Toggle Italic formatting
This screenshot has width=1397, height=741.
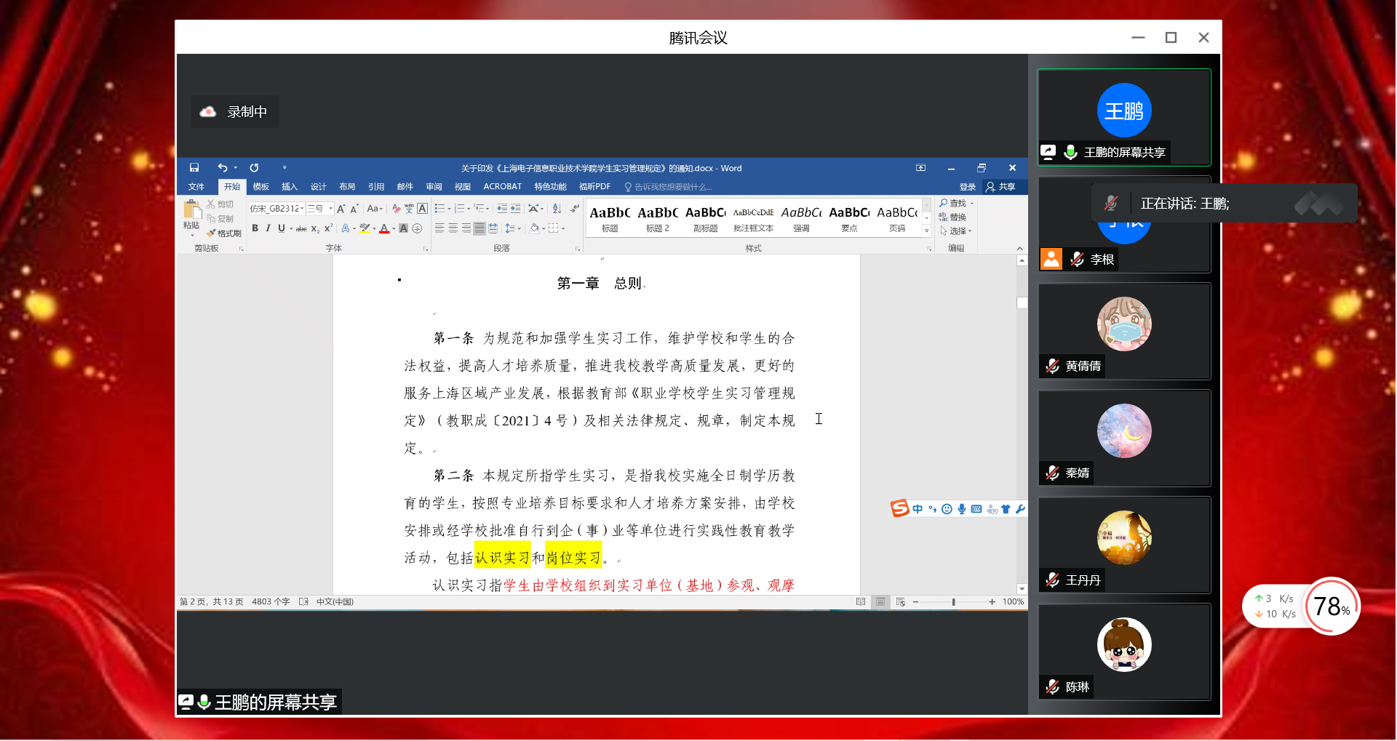point(268,228)
